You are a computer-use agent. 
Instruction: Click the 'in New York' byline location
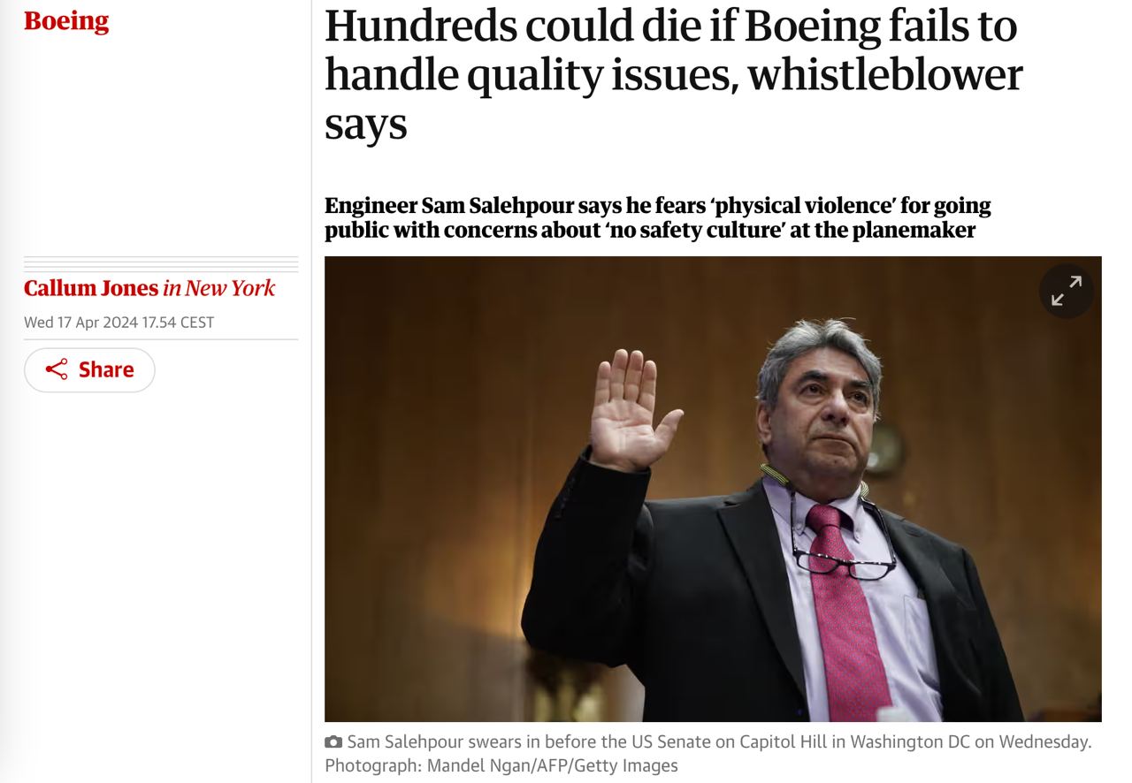(219, 288)
